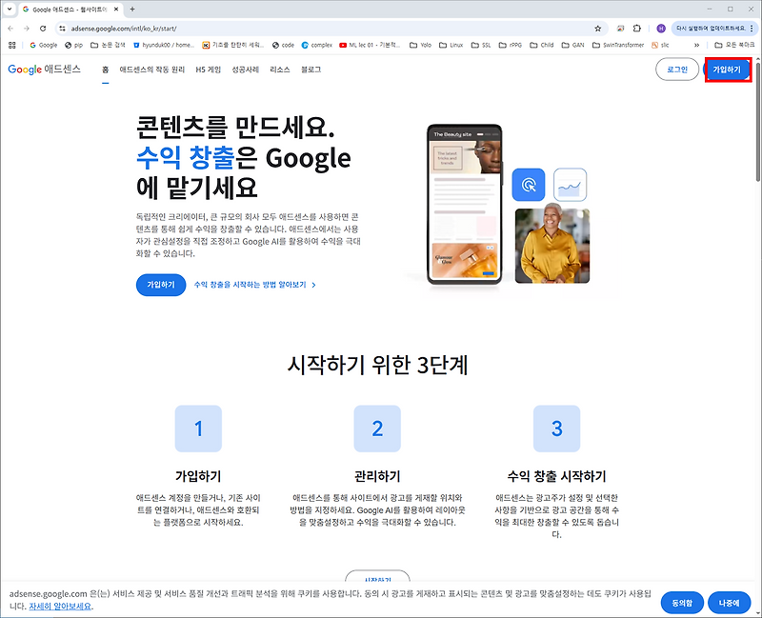
Task: View site information icon beside the URL
Action: pyautogui.click(x=62, y=29)
